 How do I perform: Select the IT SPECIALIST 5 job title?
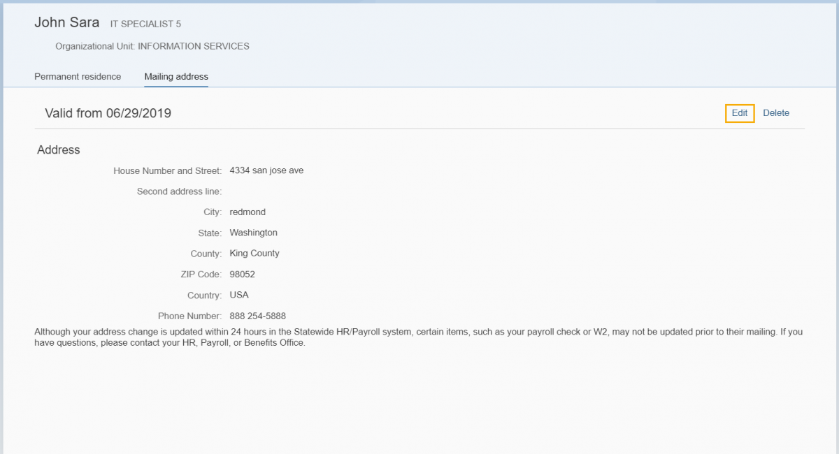point(145,24)
